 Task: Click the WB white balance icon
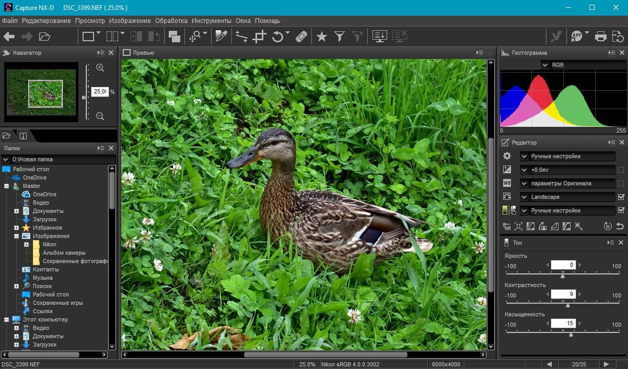(x=507, y=183)
